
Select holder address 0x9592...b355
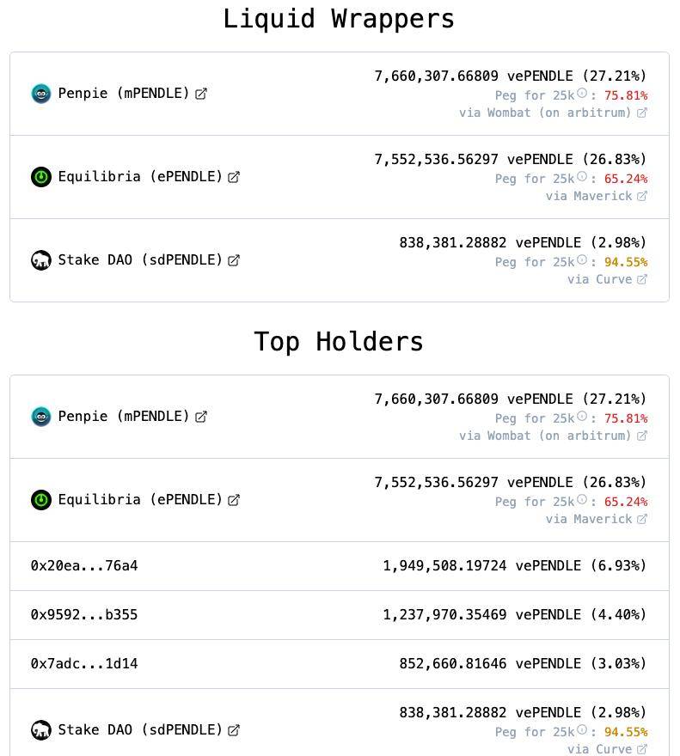[84, 615]
